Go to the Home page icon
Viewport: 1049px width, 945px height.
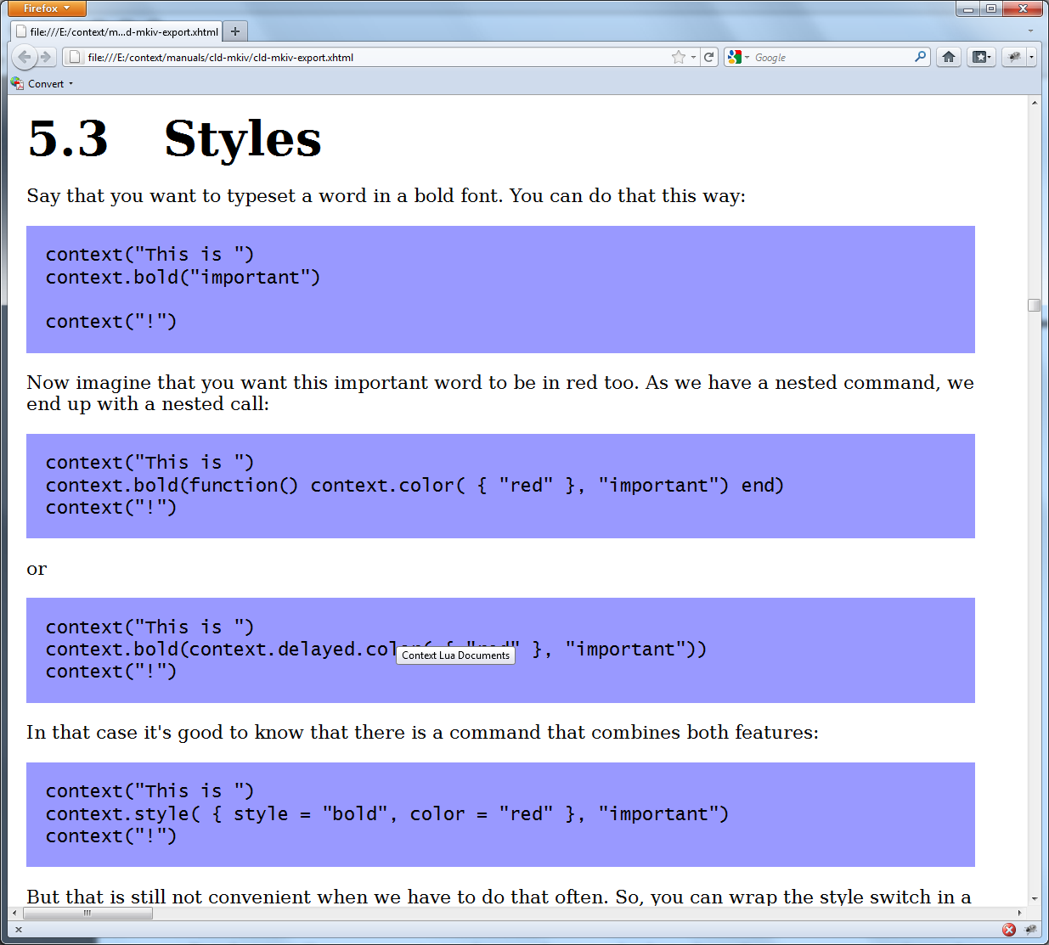(949, 57)
